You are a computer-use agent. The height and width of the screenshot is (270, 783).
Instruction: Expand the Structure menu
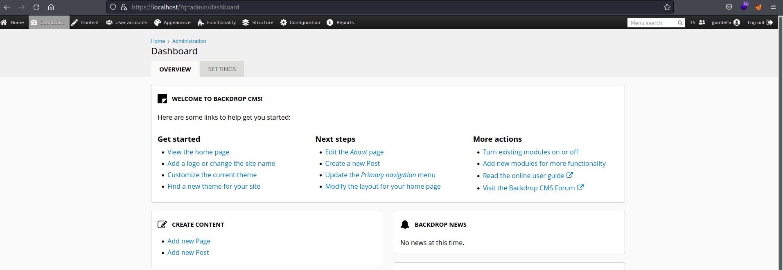257,22
